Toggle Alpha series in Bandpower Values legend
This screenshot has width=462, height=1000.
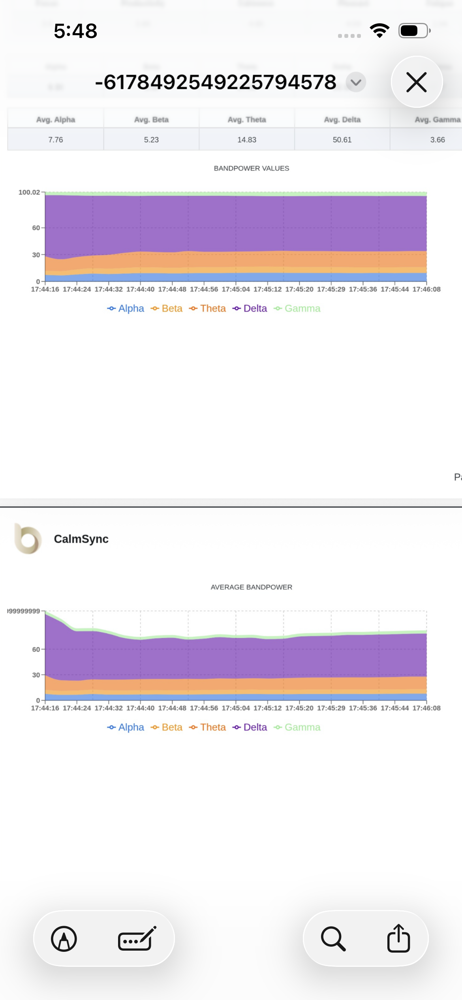[126, 308]
